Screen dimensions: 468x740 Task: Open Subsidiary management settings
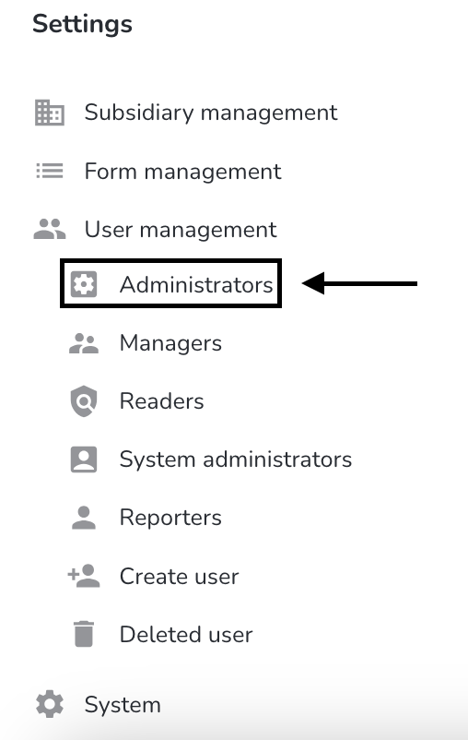(x=211, y=113)
